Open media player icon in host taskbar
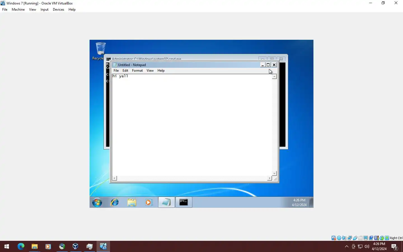This screenshot has width=403, height=252. click(x=48, y=246)
